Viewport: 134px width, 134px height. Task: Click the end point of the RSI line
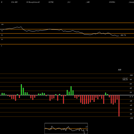tap(119, 36)
